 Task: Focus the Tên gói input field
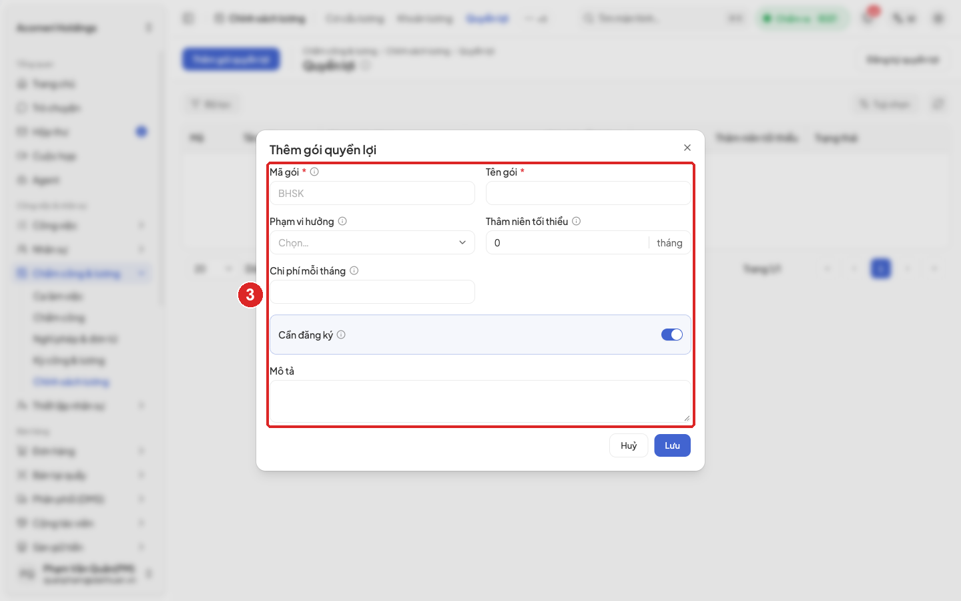pos(589,193)
